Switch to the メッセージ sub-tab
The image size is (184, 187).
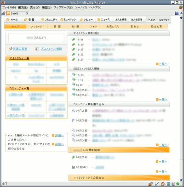coord(37,27)
